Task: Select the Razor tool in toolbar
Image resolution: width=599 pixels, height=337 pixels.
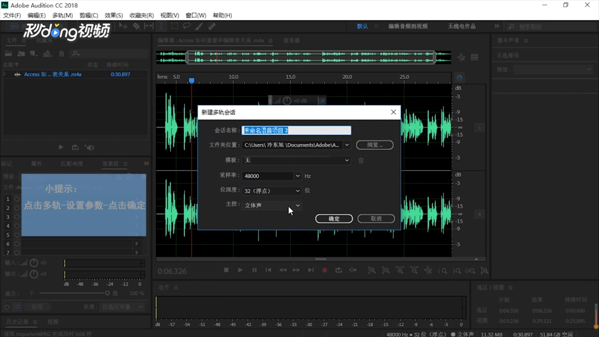Action: click(x=136, y=26)
